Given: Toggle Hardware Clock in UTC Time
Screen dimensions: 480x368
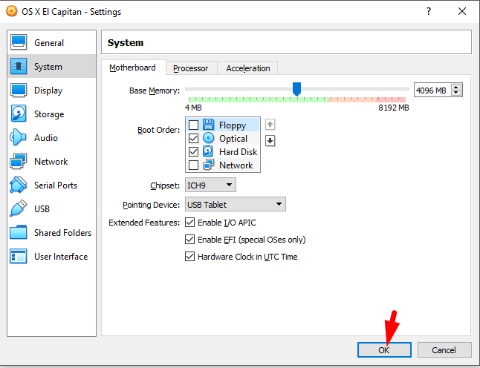Looking at the screenshot, I should coord(190,257).
